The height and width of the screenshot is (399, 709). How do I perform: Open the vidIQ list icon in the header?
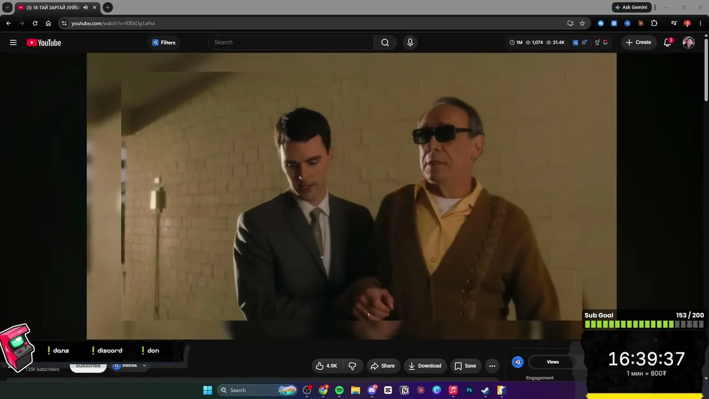click(584, 43)
